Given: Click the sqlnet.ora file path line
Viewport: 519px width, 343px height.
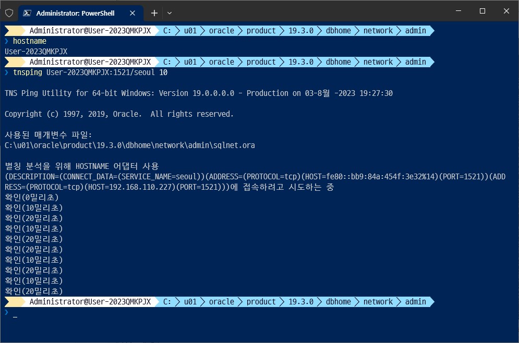Looking at the screenshot, I should (130, 145).
